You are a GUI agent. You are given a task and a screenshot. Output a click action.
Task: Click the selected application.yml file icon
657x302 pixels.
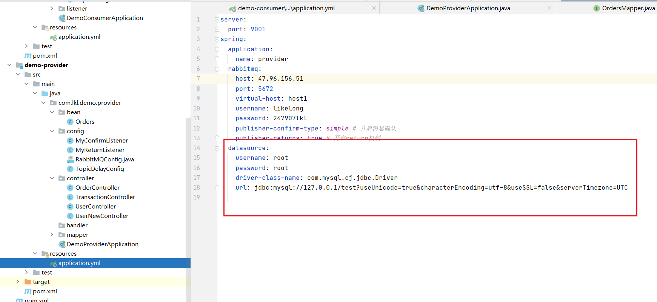(x=54, y=263)
